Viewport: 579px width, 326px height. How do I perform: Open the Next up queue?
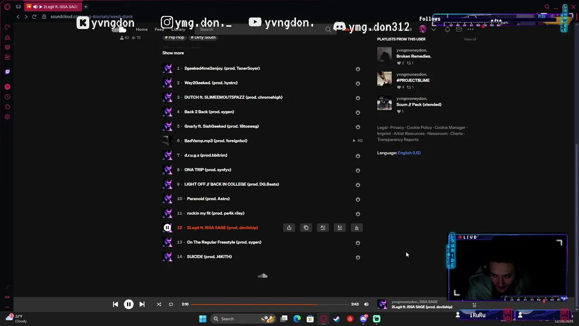474,305
